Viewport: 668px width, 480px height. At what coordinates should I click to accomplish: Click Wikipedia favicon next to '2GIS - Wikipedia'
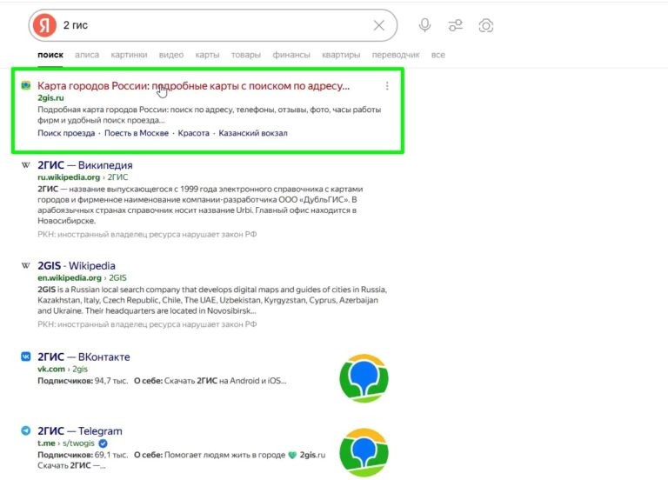[x=26, y=265]
